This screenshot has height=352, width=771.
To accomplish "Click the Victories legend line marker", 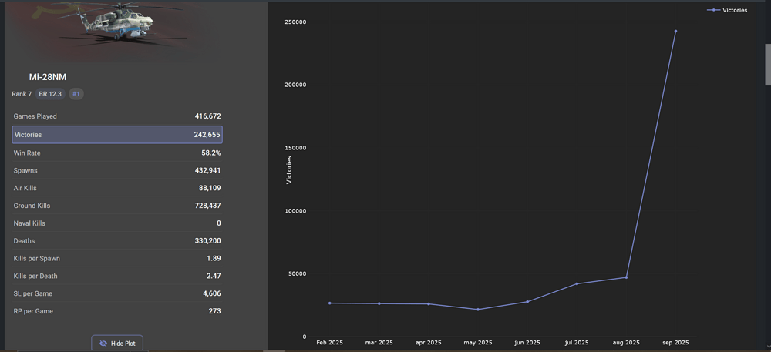I will pyautogui.click(x=713, y=10).
